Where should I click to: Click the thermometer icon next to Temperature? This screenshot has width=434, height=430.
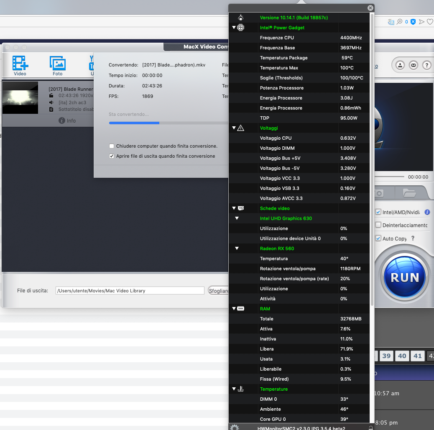pyautogui.click(x=241, y=389)
